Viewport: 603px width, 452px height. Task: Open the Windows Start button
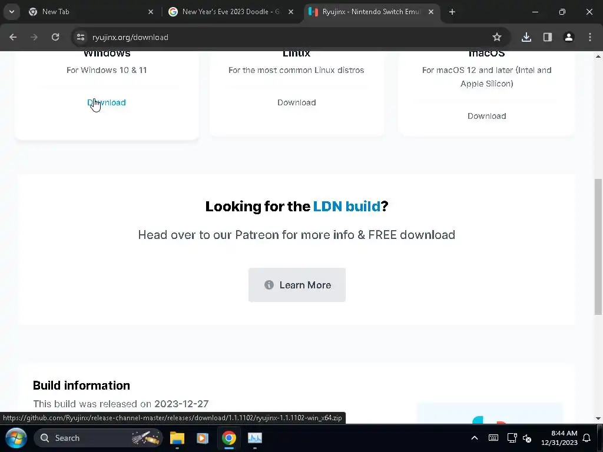click(16, 438)
